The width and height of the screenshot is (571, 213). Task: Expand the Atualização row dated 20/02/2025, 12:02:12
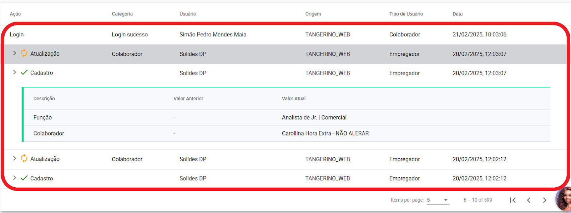[14, 158]
